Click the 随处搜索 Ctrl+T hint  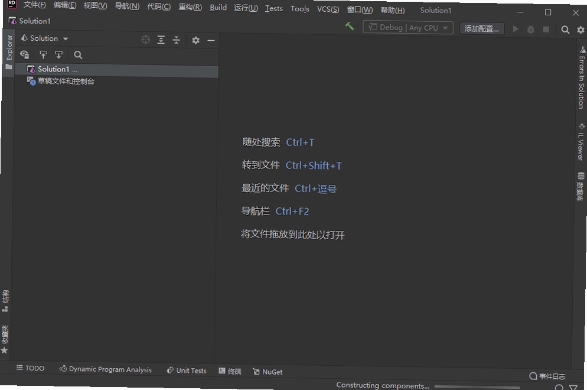[278, 142]
